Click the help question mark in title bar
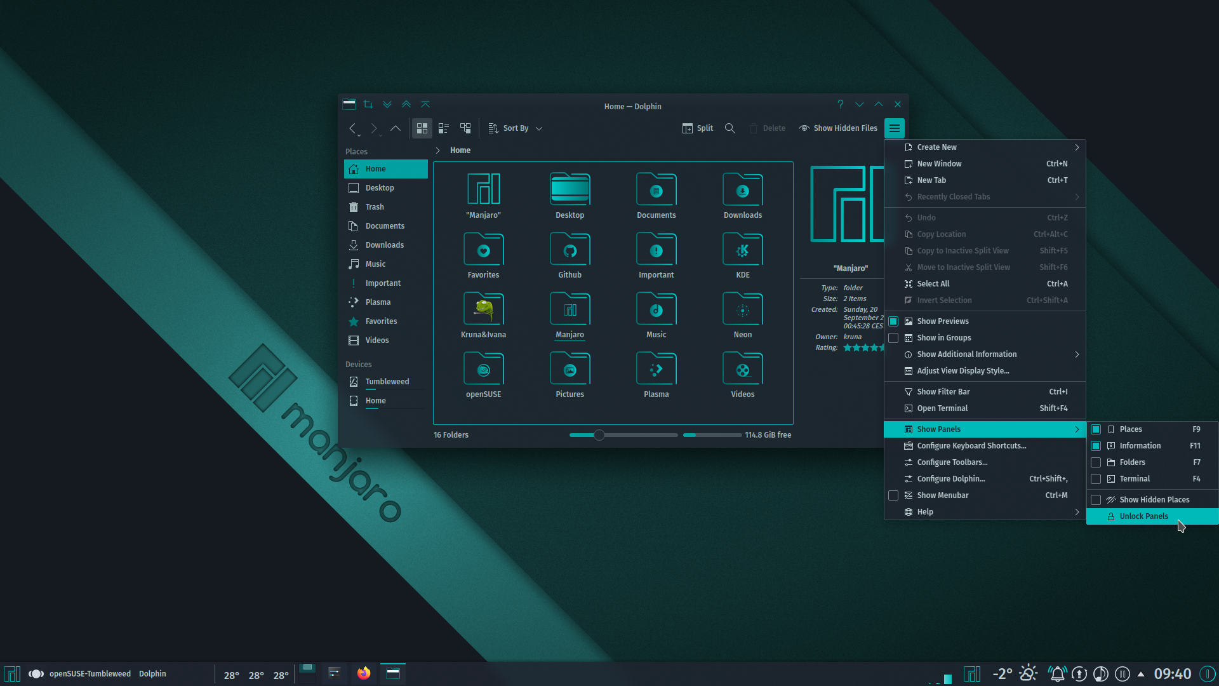The width and height of the screenshot is (1219, 686). [x=841, y=104]
